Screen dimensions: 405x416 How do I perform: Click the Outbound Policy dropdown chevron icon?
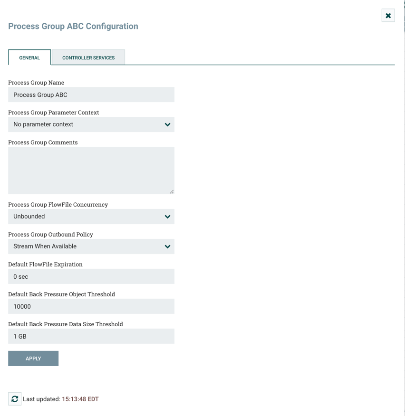click(167, 246)
